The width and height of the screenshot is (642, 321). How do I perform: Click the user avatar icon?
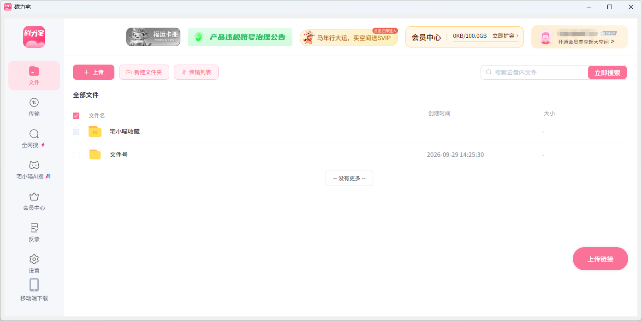pyautogui.click(x=546, y=37)
